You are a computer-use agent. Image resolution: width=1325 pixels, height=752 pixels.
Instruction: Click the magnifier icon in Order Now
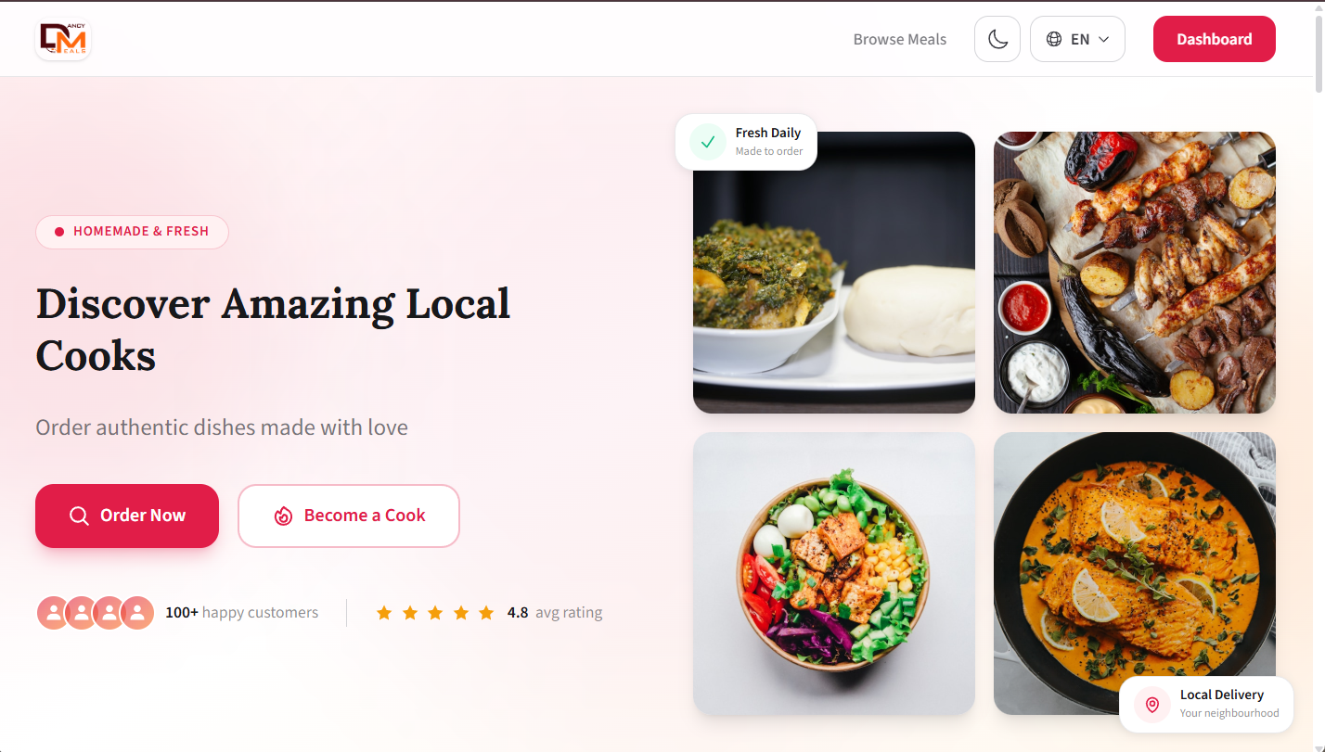pyautogui.click(x=79, y=516)
